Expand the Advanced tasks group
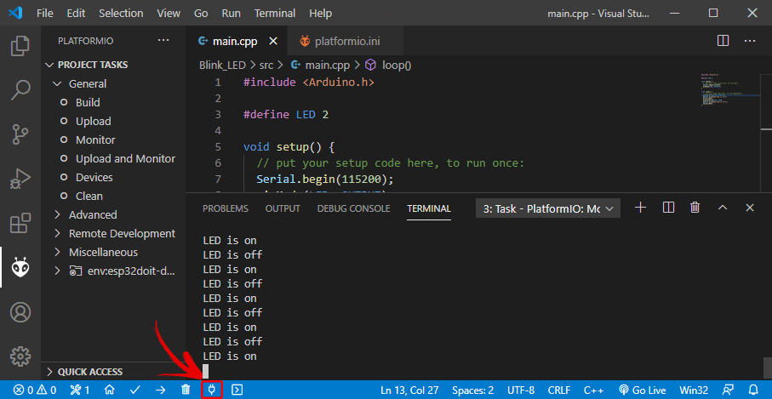The width and height of the screenshot is (772, 399). tap(92, 214)
